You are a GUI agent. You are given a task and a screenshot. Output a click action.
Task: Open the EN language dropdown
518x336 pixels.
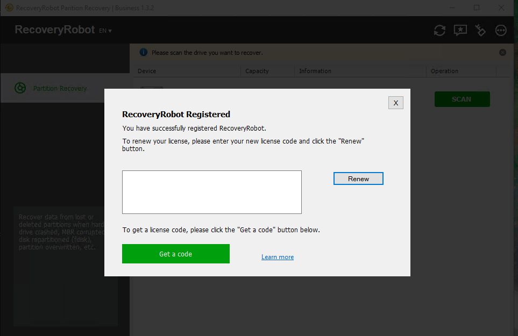[x=105, y=31]
